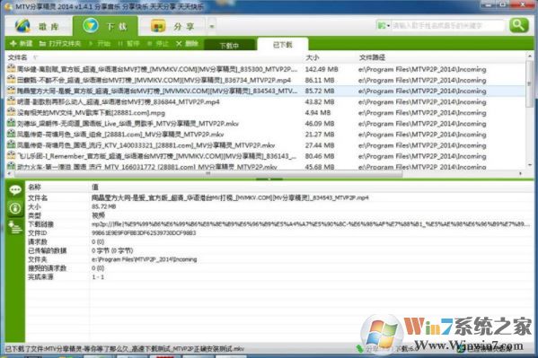
Task: Click the green phone icon in status bar
Action: (x=359, y=349)
